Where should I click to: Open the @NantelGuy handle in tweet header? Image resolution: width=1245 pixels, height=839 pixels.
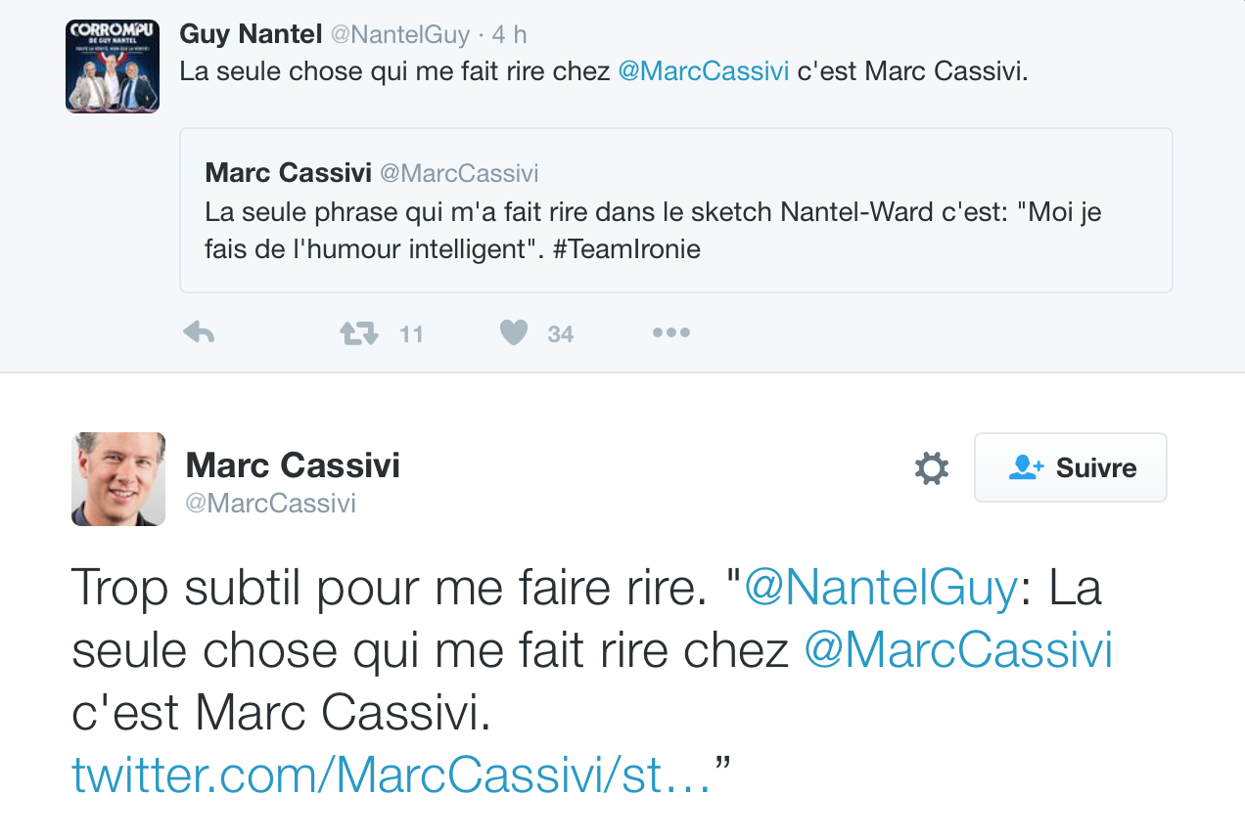399,35
